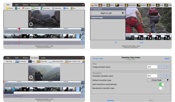Image resolution: width=175 pixels, height=102 pixels.
Task: Click Help next to Cancel in Preferences
Action: point(101,59)
